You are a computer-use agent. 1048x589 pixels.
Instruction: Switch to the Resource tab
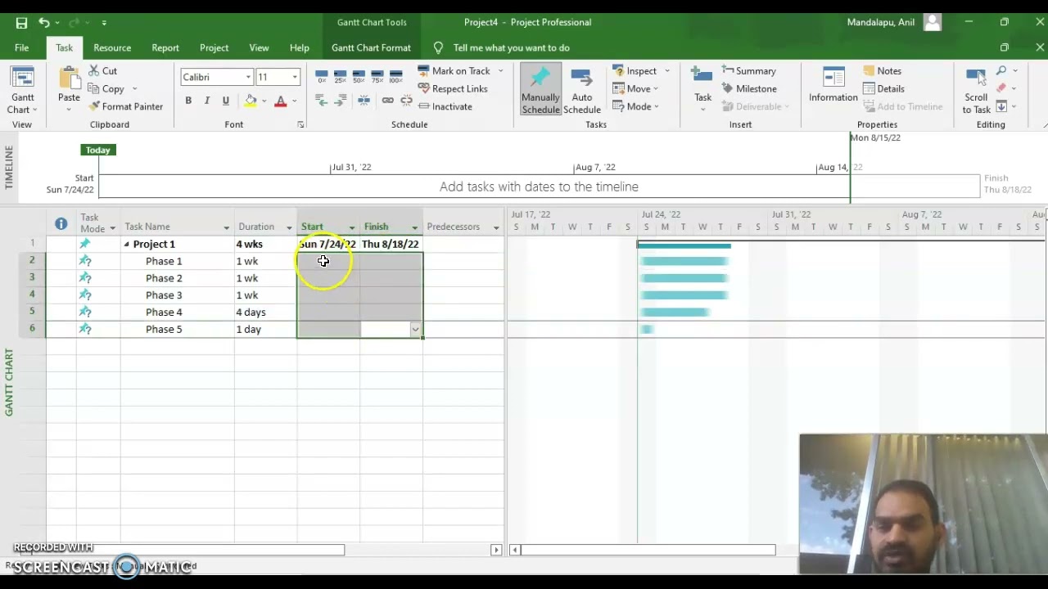point(112,47)
